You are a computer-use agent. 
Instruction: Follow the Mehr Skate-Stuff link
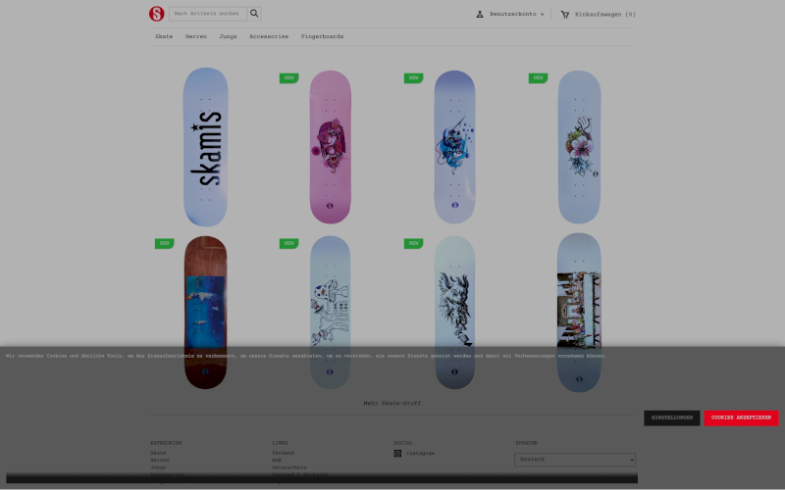click(x=392, y=403)
